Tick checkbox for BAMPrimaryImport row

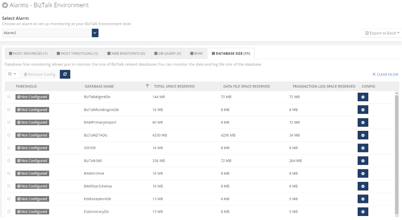(9, 122)
